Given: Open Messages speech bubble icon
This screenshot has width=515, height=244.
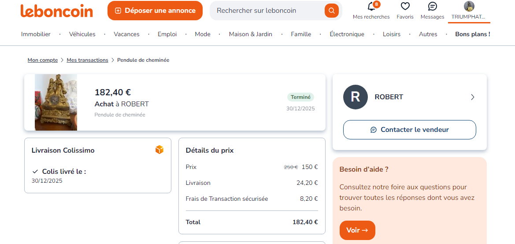Looking at the screenshot, I should [x=432, y=7].
